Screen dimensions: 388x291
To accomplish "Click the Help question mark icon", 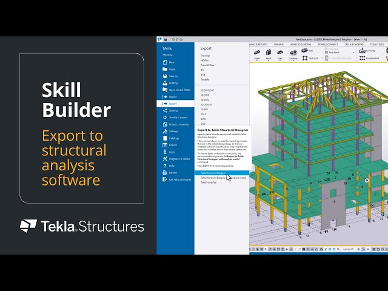I will point(165,166).
